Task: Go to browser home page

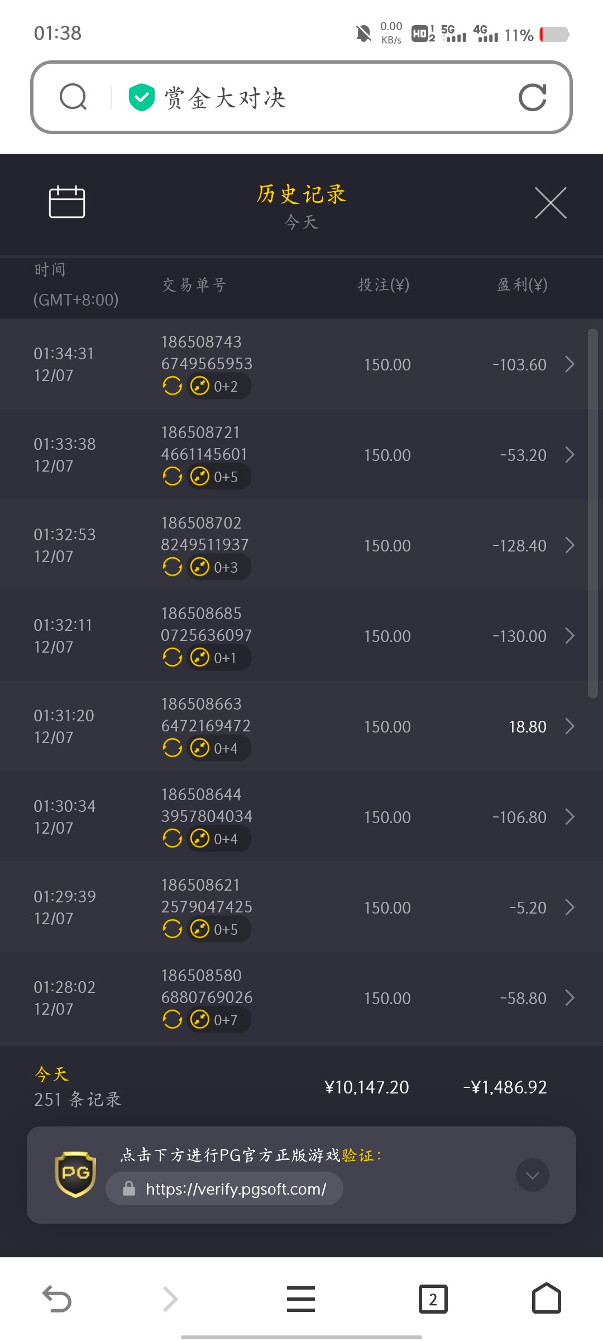Action: click(546, 1299)
